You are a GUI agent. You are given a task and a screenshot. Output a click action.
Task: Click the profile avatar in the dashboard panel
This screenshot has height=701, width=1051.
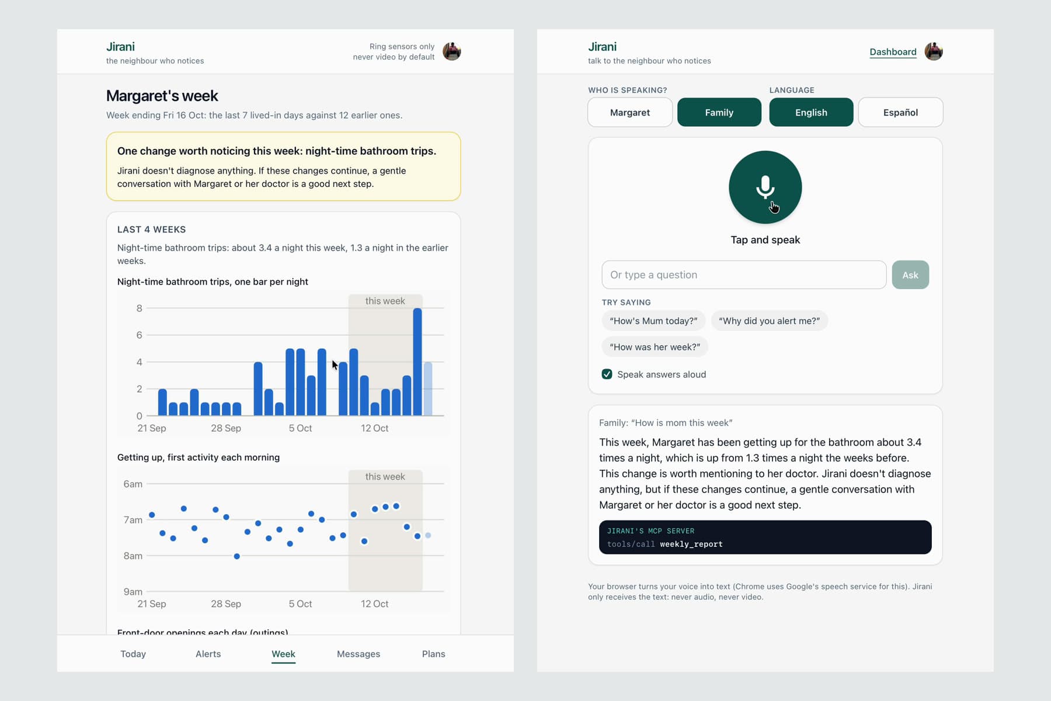click(x=452, y=51)
